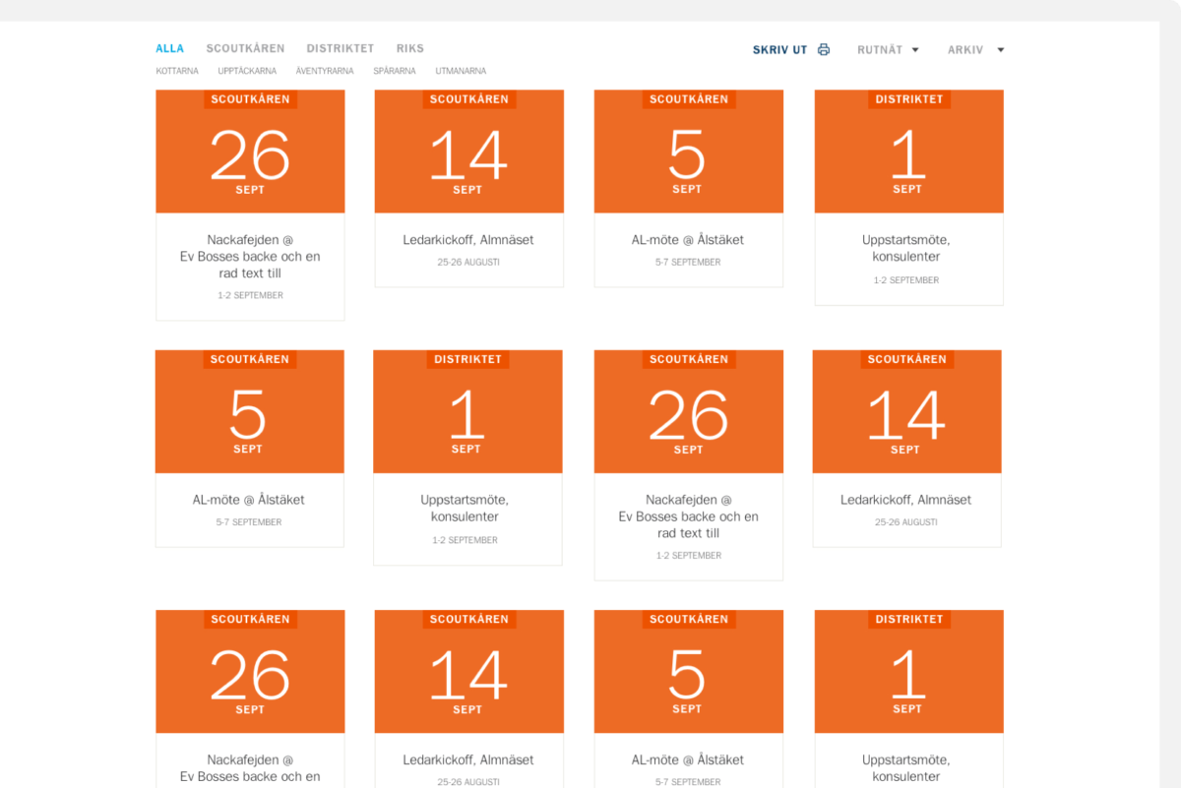The height and width of the screenshot is (788, 1181).
Task: Filter events by Kottarna
Action: pyautogui.click(x=177, y=71)
